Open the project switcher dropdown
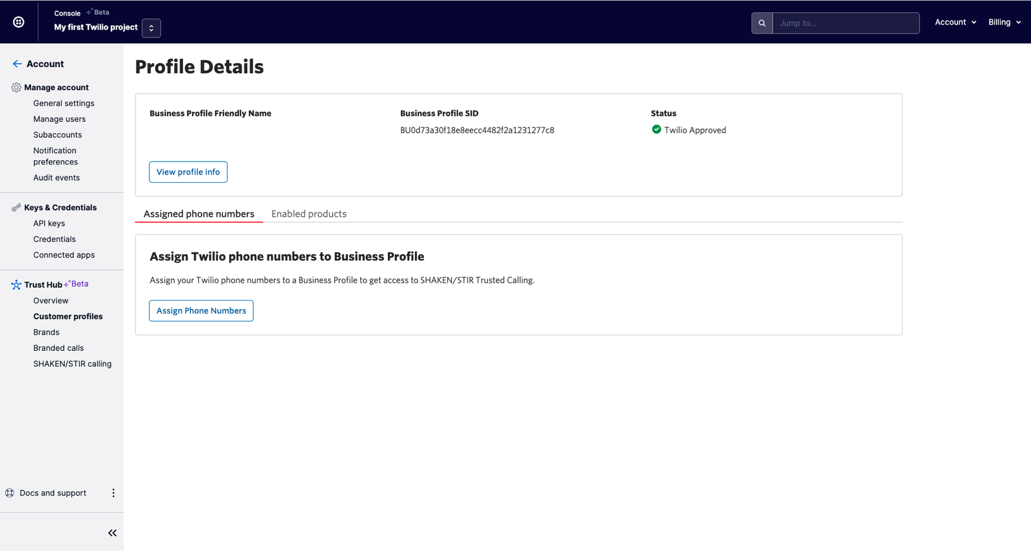The height and width of the screenshot is (551, 1031). pyautogui.click(x=151, y=28)
